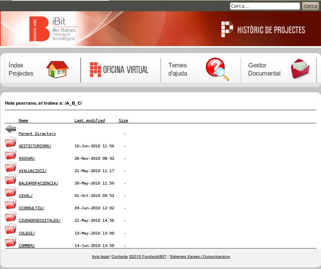Click the Cerca search text field
This screenshot has width=321, height=269.
click(265, 6)
